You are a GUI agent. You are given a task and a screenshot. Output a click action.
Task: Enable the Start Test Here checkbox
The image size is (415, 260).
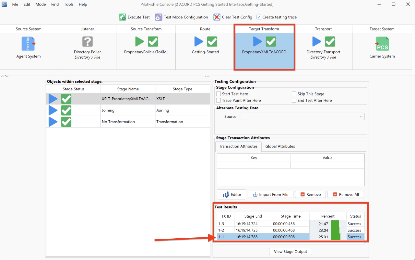pyautogui.click(x=219, y=94)
